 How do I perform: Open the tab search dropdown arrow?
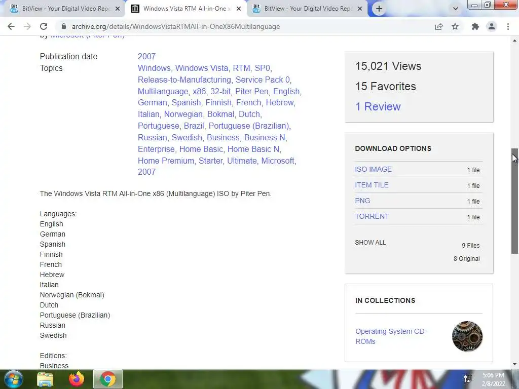point(456,9)
